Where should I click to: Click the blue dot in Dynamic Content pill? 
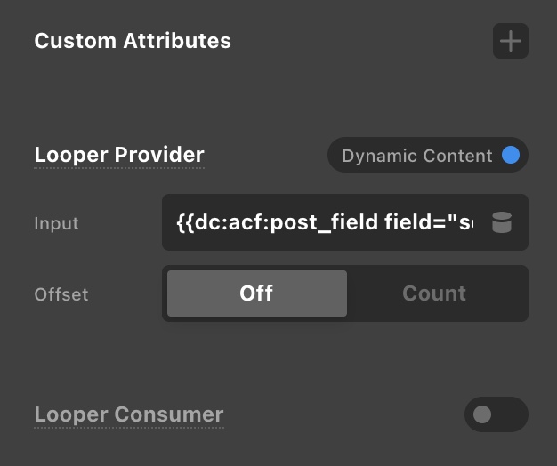point(511,156)
